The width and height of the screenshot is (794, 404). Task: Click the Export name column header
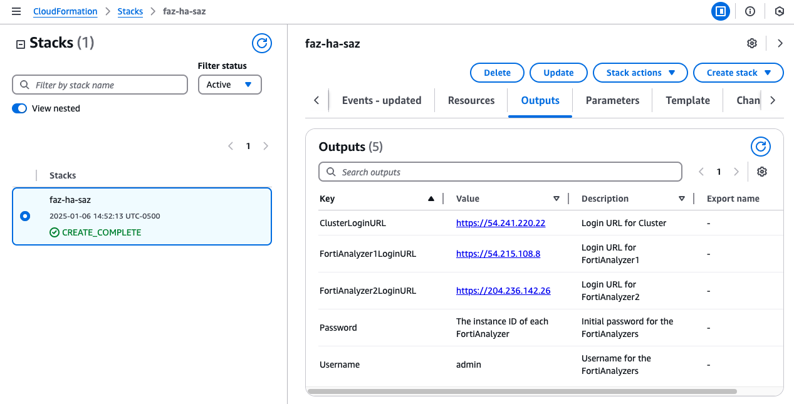click(x=733, y=199)
